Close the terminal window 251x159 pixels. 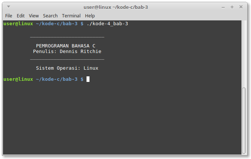[241, 7]
